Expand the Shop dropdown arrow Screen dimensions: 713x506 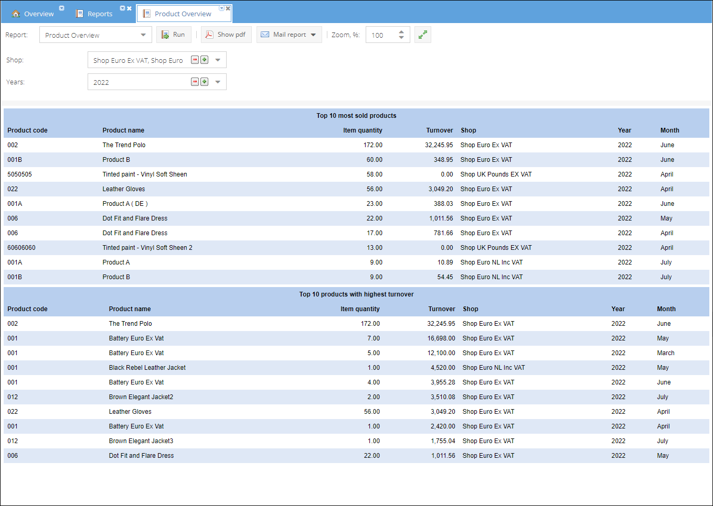[x=218, y=60]
